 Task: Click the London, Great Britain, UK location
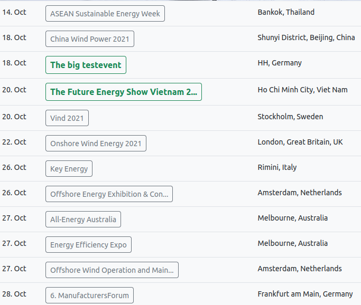pos(300,142)
